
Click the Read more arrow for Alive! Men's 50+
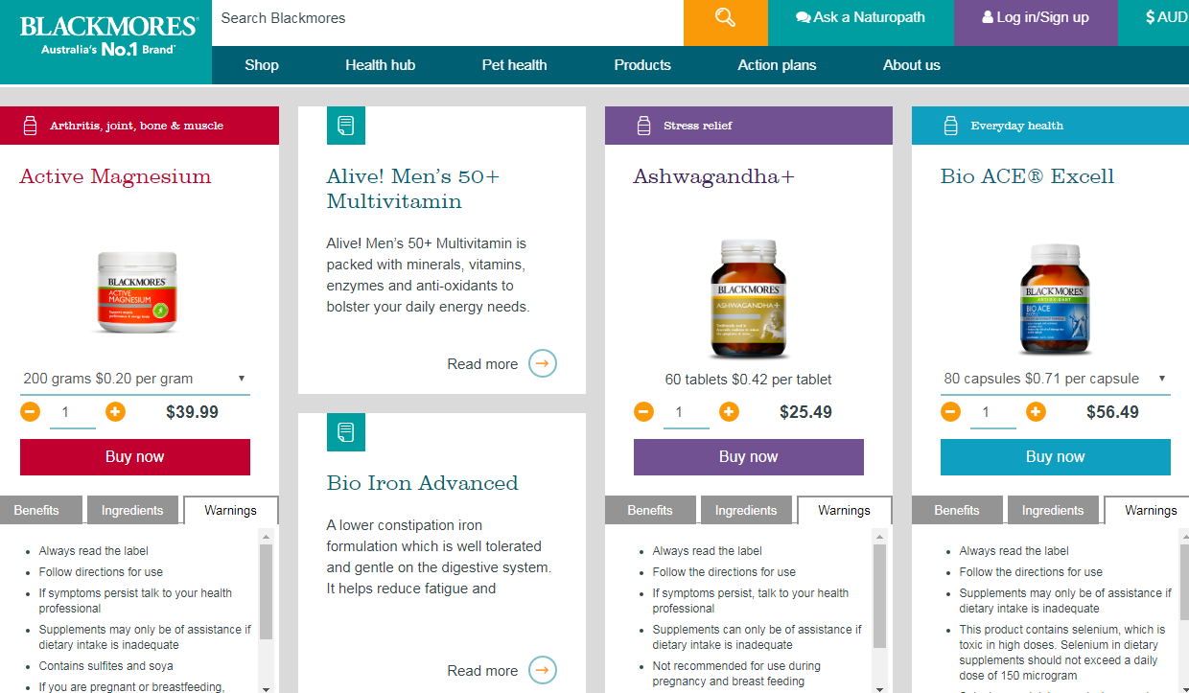click(x=543, y=364)
